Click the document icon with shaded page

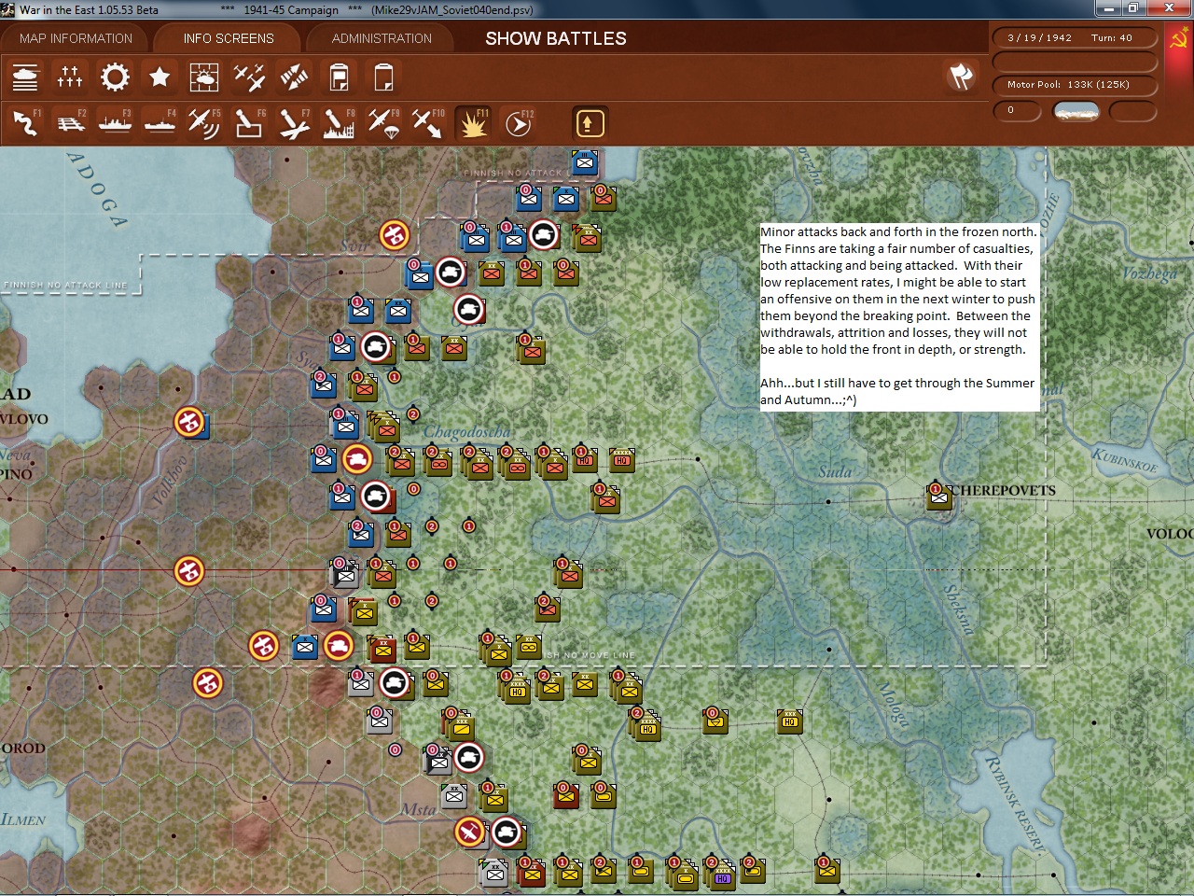click(x=339, y=77)
